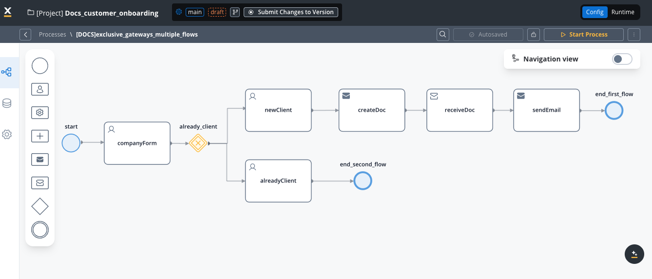This screenshot has width=652, height=279.
Task: Select the newClient task node
Action: pyautogui.click(x=278, y=110)
